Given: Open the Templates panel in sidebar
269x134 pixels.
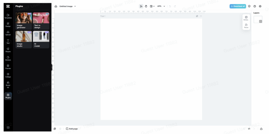Looking at the screenshot, I should click(8, 16).
